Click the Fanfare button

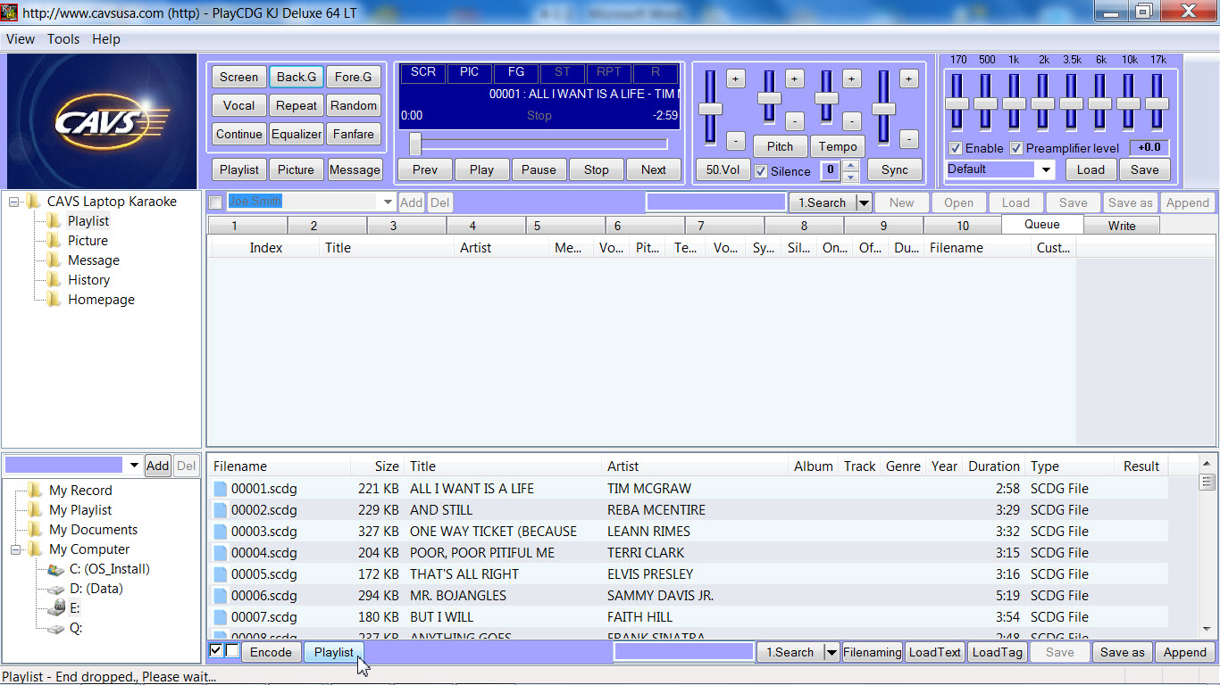354,134
